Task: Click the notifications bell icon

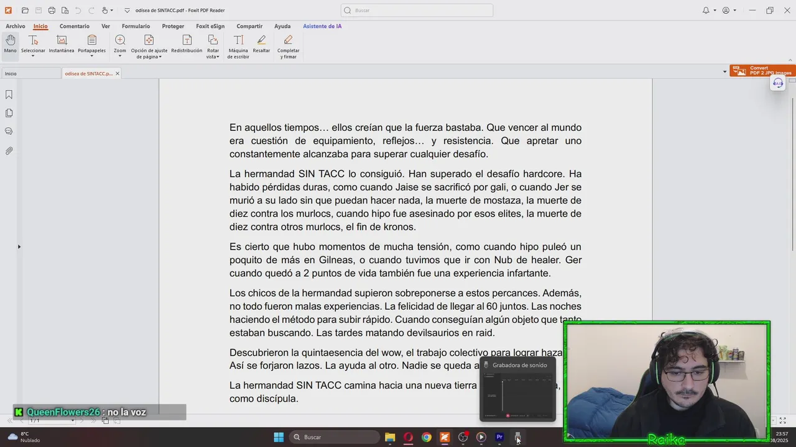Action: coord(706,11)
